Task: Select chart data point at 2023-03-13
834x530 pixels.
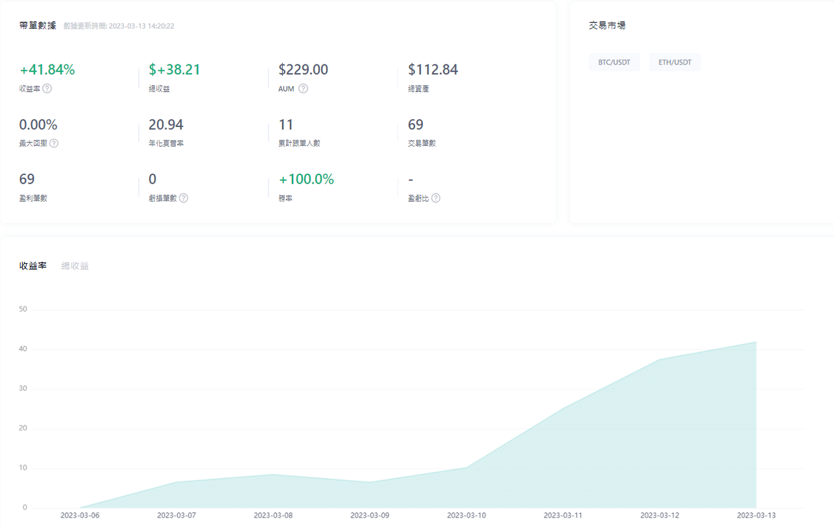Action: point(756,342)
